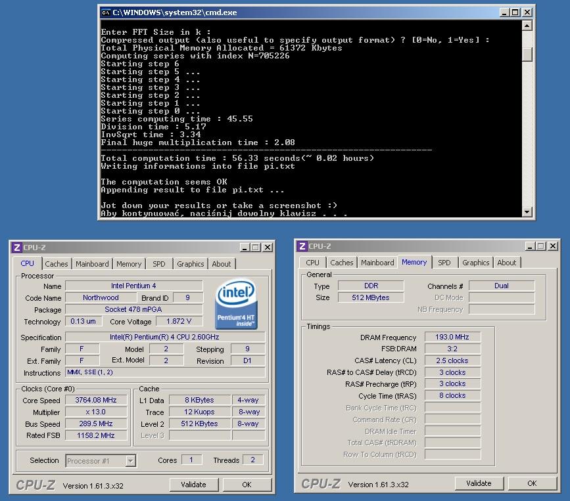Click the Intel Pentium 4 HT logo
Screen dimensions: 570x501
point(236,304)
